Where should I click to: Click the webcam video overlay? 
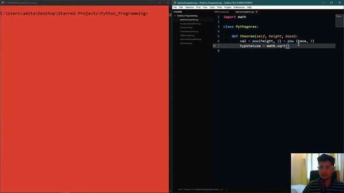(x=317, y=173)
